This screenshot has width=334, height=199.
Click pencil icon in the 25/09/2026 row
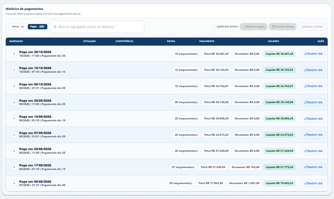click(x=305, y=102)
